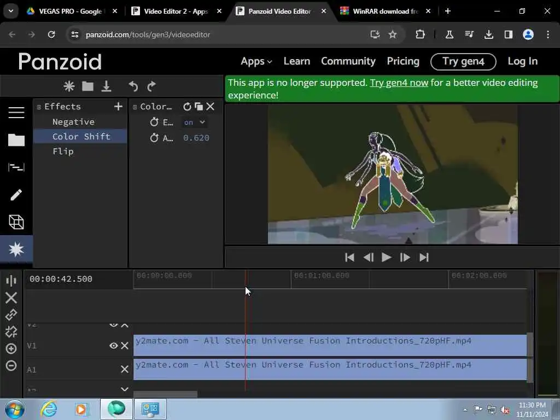560x420 pixels.
Task: Play the video preview
Action: 387,258
